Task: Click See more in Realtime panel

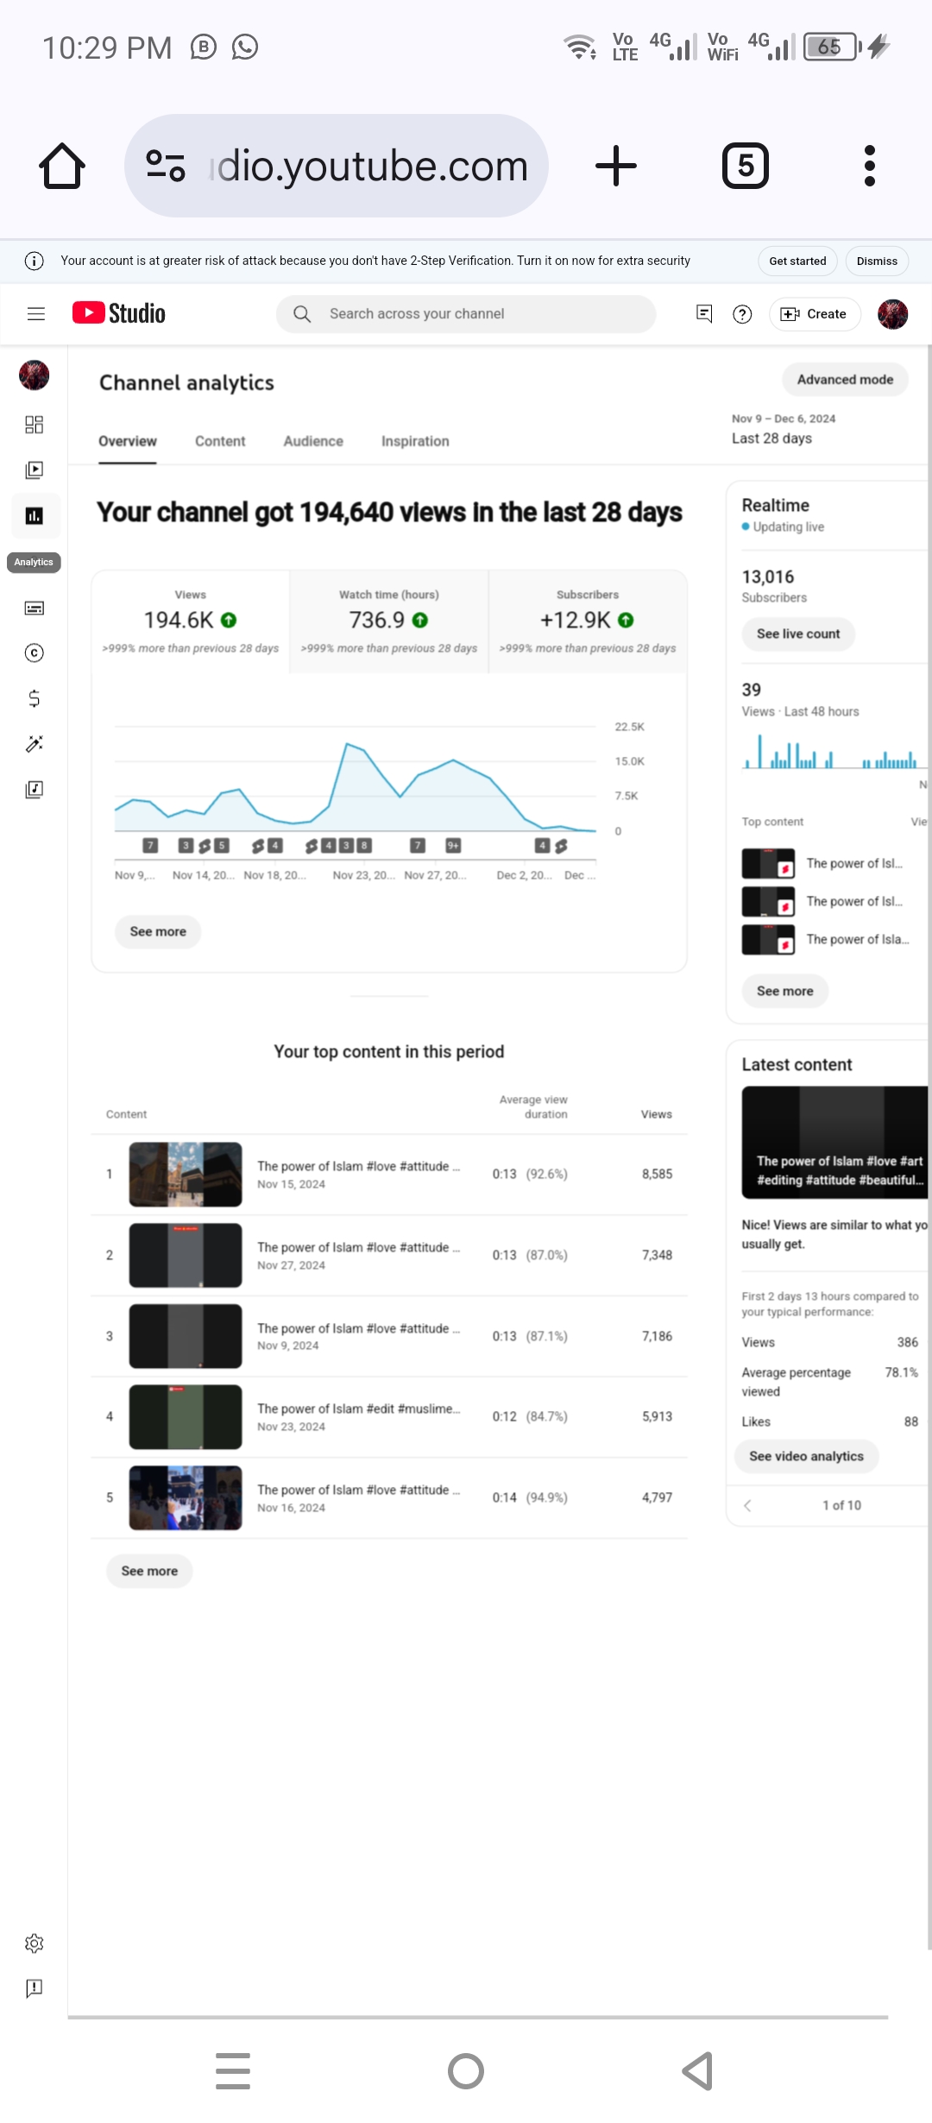Action: [x=784, y=992]
